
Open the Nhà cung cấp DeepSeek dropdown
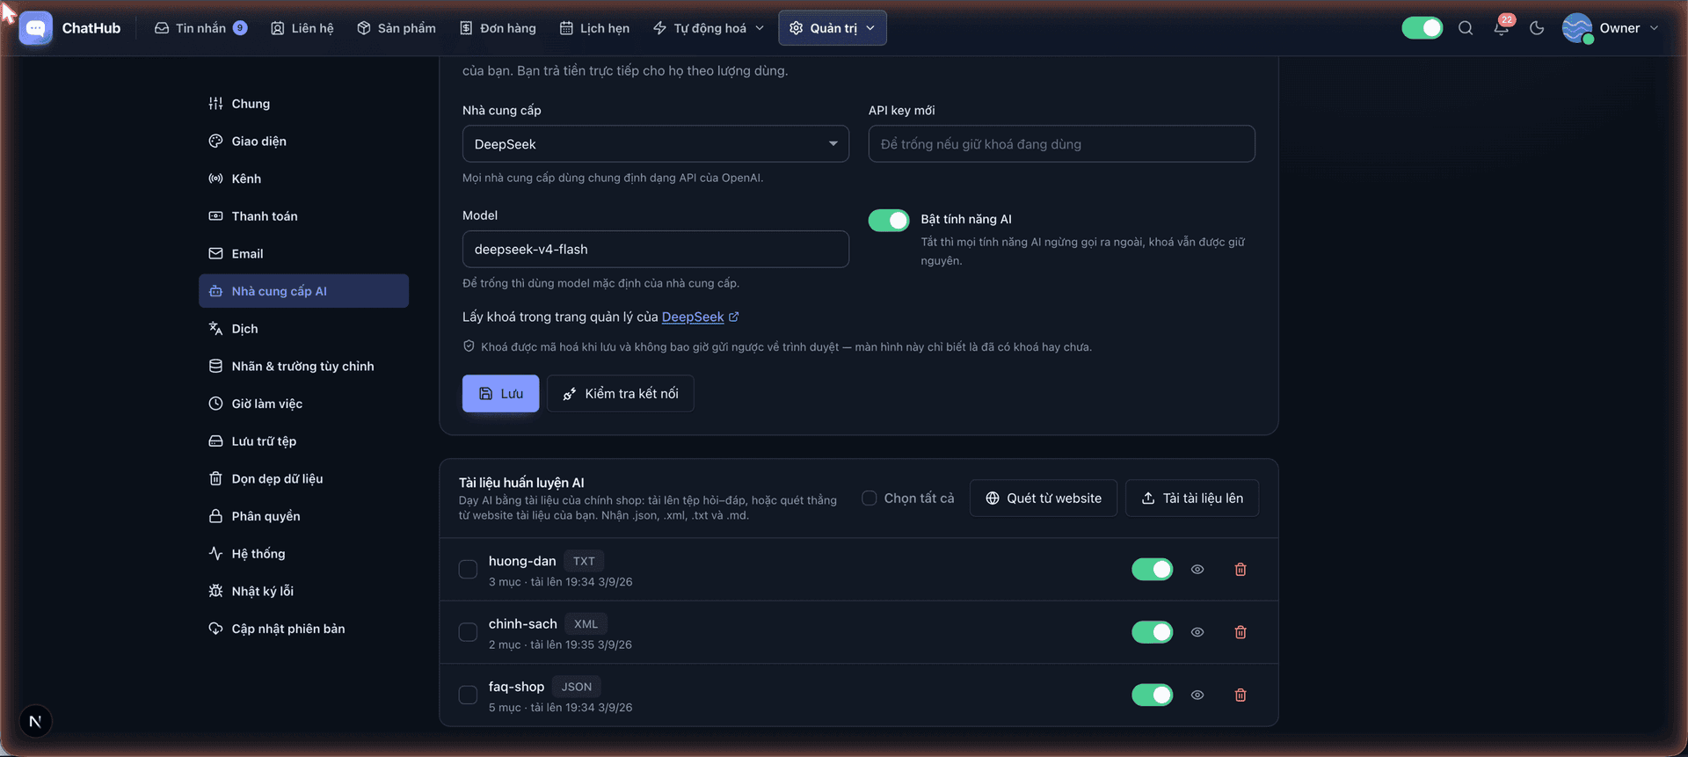click(x=656, y=144)
